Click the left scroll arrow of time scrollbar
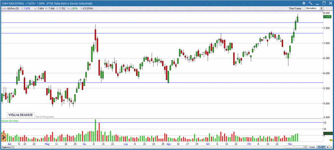The height and width of the screenshot is (150, 334). tap(13, 147)
